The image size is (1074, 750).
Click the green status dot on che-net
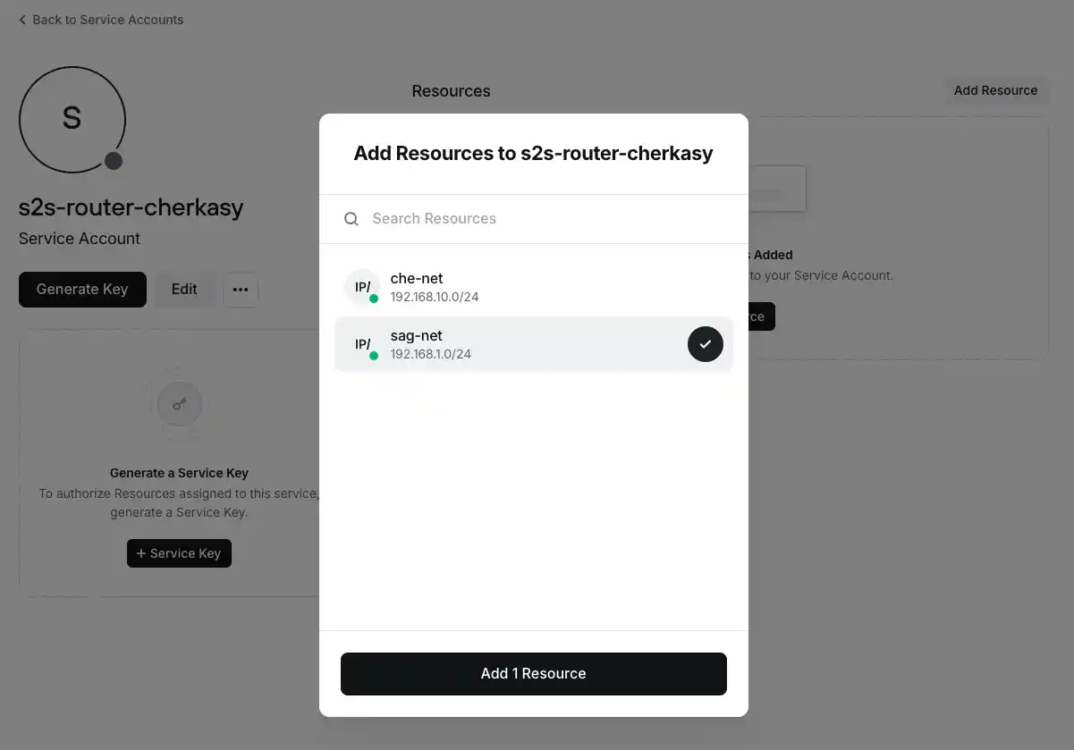372,296
